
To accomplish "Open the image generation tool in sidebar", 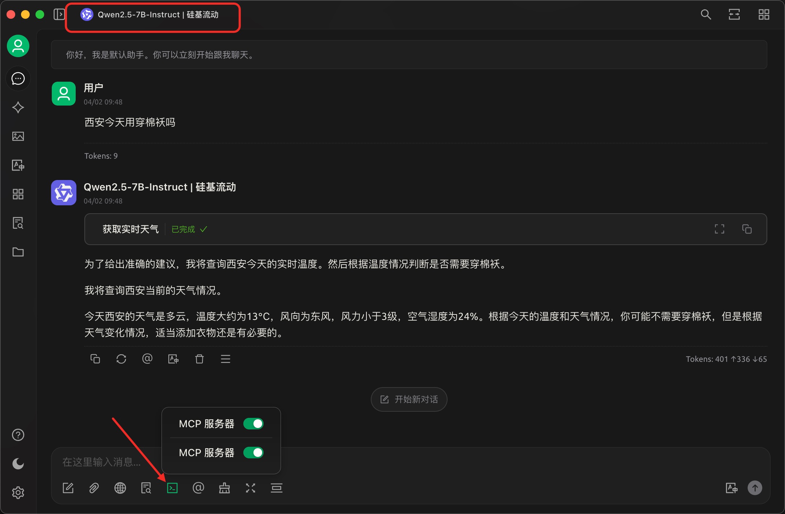I will coord(18,136).
